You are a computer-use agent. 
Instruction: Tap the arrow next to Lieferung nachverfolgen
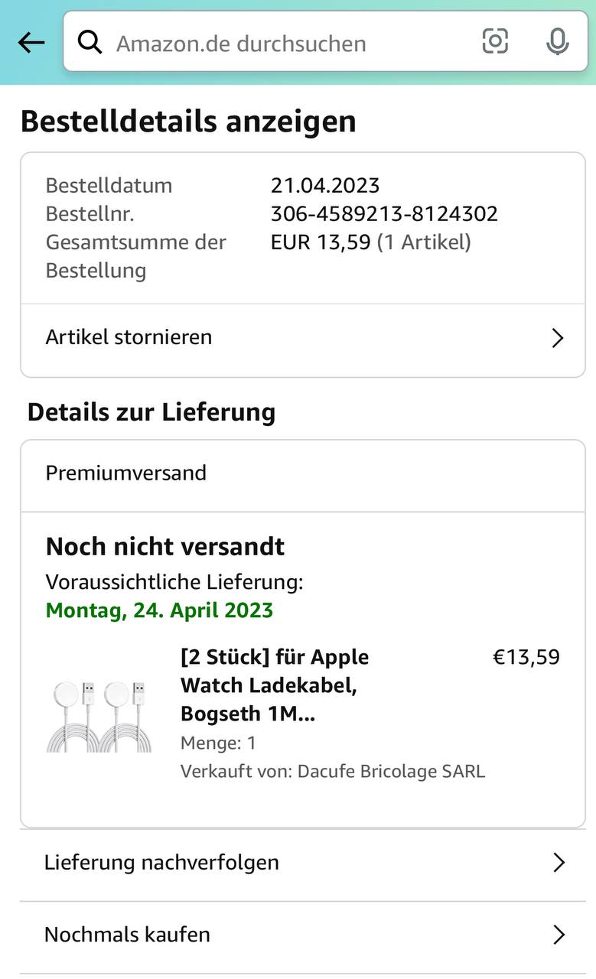[559, 863]
